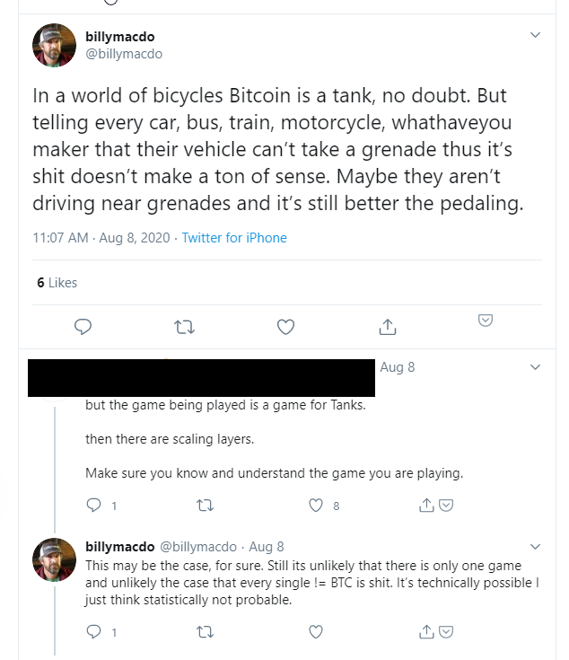Retweet the reply about scaling layers
This screenshot has width=569, height=660.
(x=206, y=505)
